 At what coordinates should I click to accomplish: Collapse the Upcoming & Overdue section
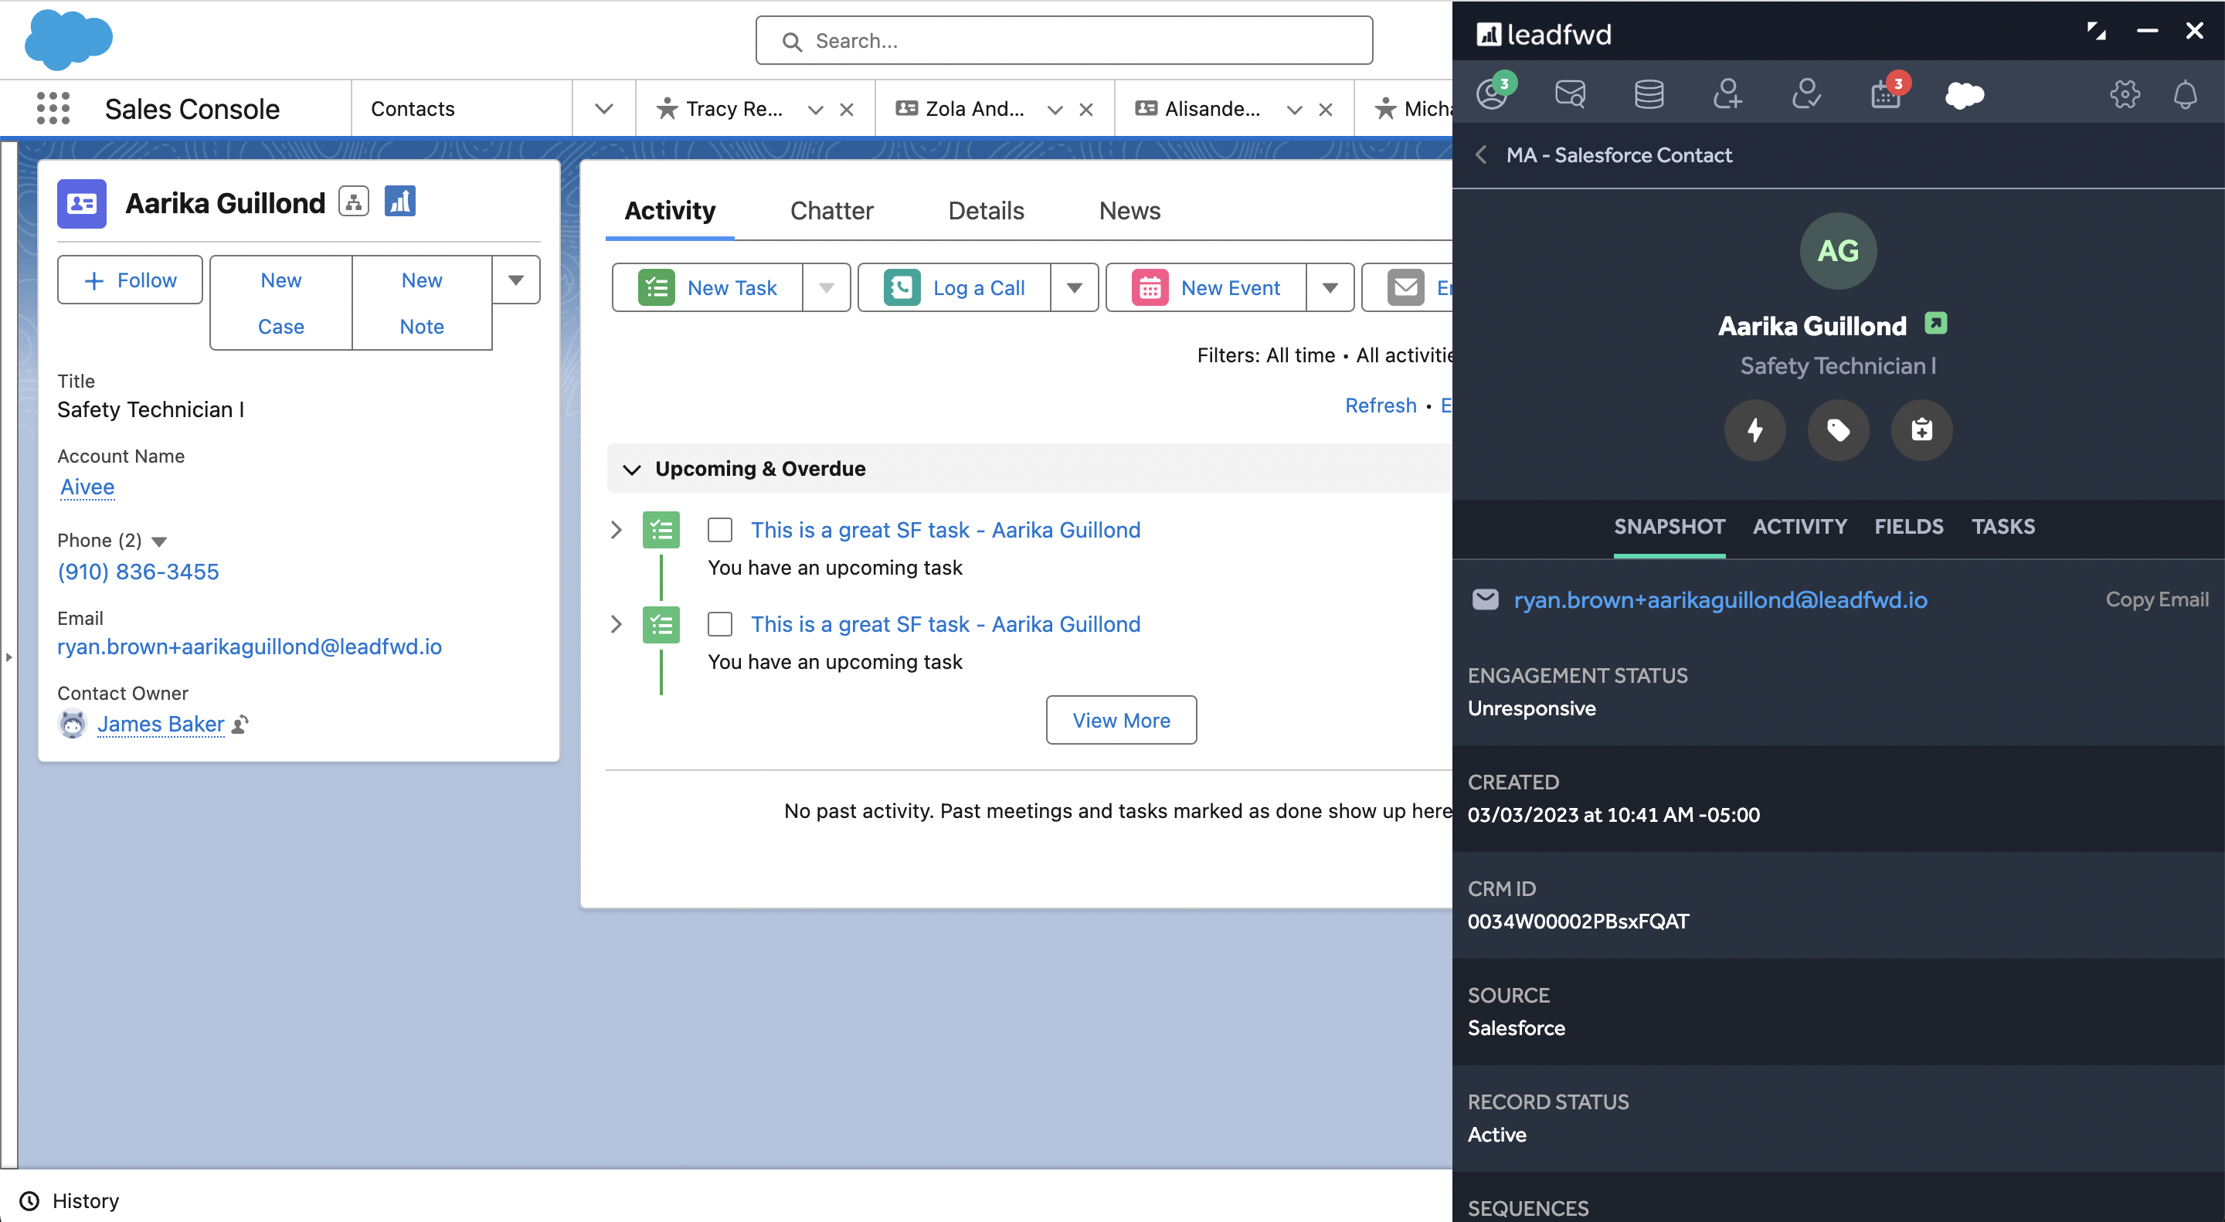[x=632, y=469]
